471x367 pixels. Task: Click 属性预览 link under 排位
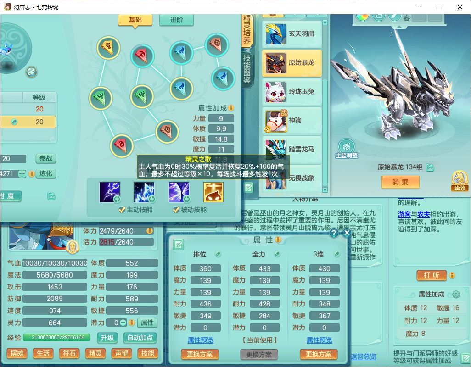(200, 340)
